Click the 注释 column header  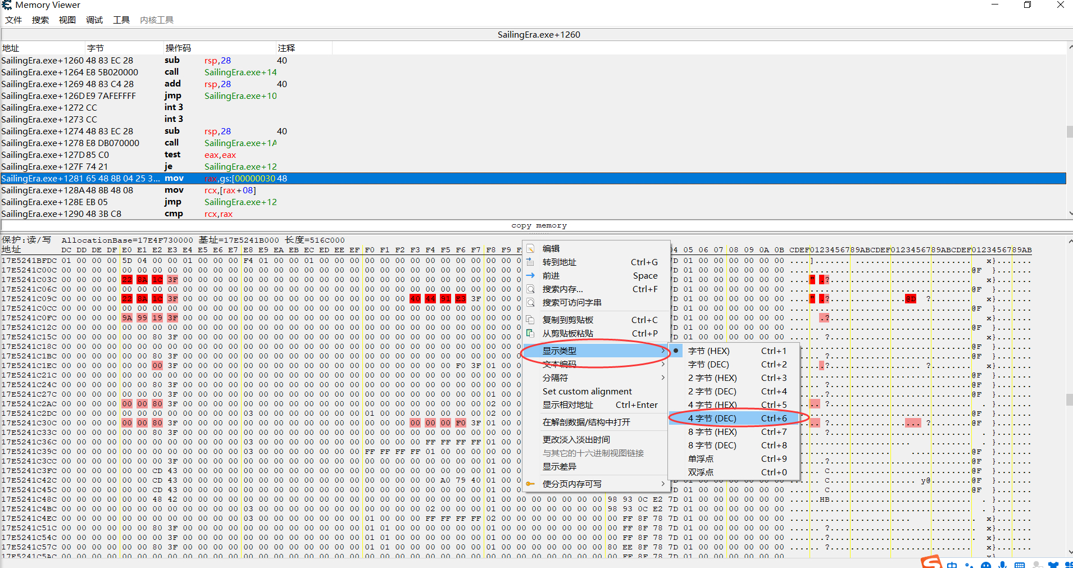[x=304, y=48]
